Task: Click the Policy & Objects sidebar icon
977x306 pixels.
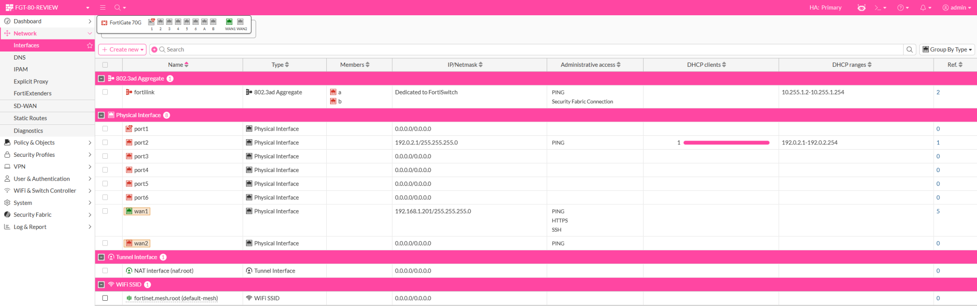Action: pyautogui.click(x=7, y=143)
